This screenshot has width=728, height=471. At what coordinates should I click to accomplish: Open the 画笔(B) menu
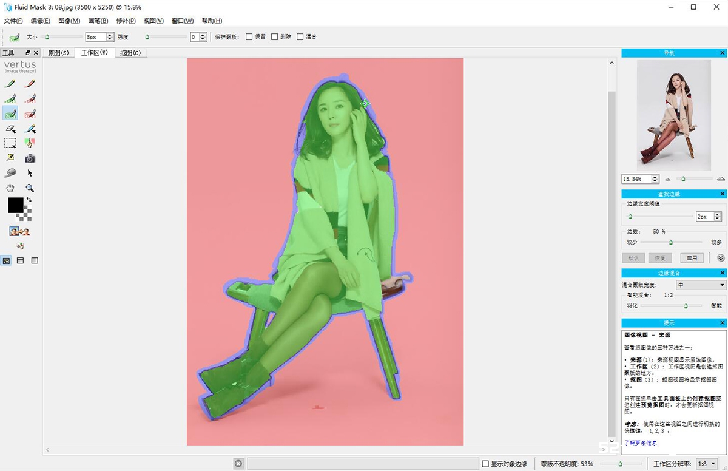(x=98, y=21)
